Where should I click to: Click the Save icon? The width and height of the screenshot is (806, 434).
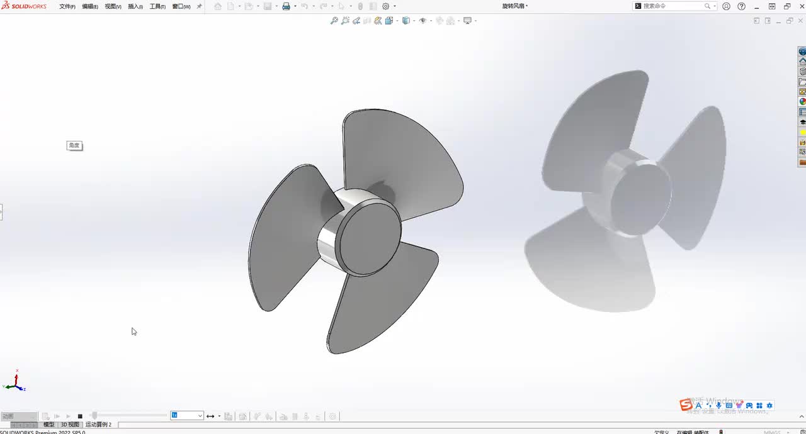pyautogui.click(x=268, y=6)
